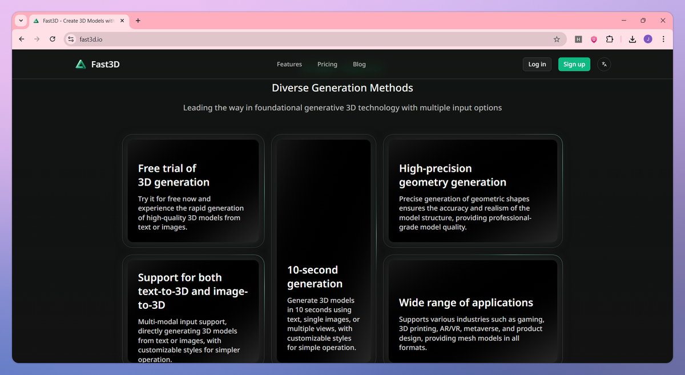Open the Blog nav link
The width and height of the screenshot is (685, 375).
point(359,64)
